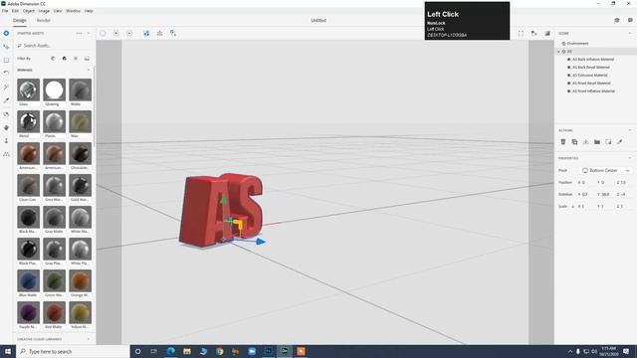637x358 pixels.
Task: Open the camera bookmarks icon
Action: point(534,33)
